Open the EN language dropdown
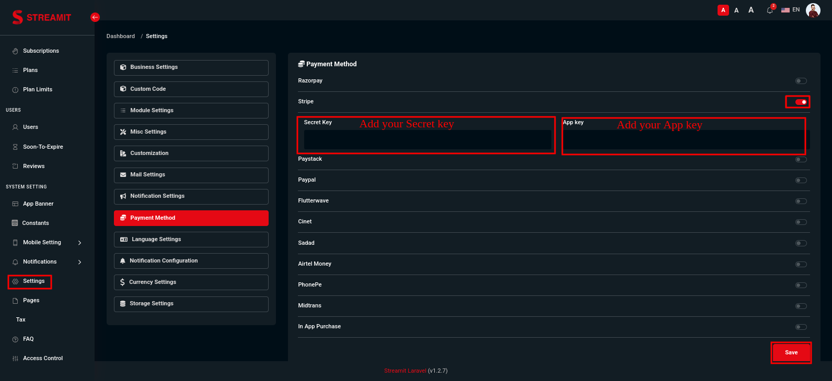Screen dimensions: 832x381 tap(790, 10)
